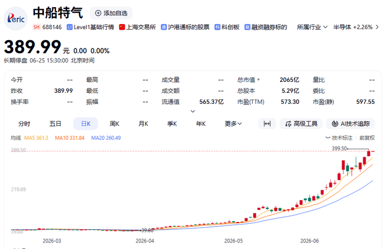Click the 2026-03 date axis label
The height and width of the screenshot is (249, 385).
tap(52, 241)
